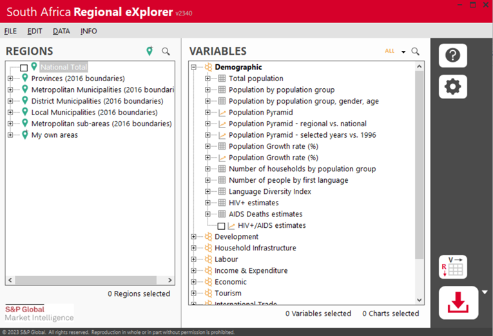Image resolution: width=493 pixels, height=336 pixels.
Task: Select the Household Infrastructure label
Action: coord(255,248)
